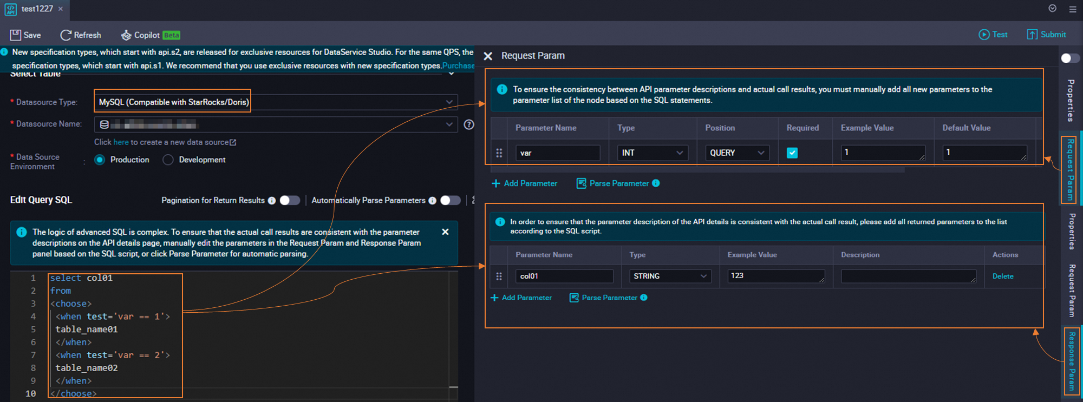This screenshot has height=402, width=1083.
Task: Click Add Parameter under request parameters
Action: click(525, 183)
